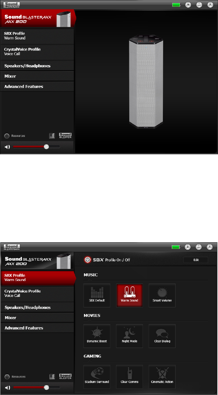Choose Cinematic Action gaming profile
The image size is (218, 395).
pyautogui.click(x=162, y=377)
